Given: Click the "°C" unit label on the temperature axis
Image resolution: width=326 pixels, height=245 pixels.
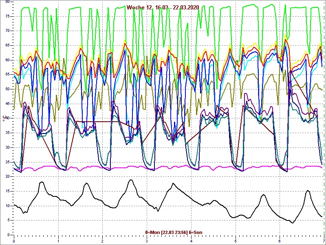Looking at the screenshot, I should click(4, 118).
